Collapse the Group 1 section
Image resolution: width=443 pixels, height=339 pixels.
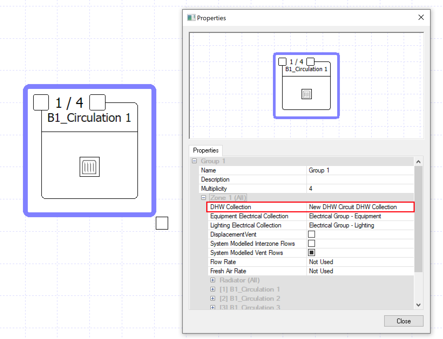194,161
